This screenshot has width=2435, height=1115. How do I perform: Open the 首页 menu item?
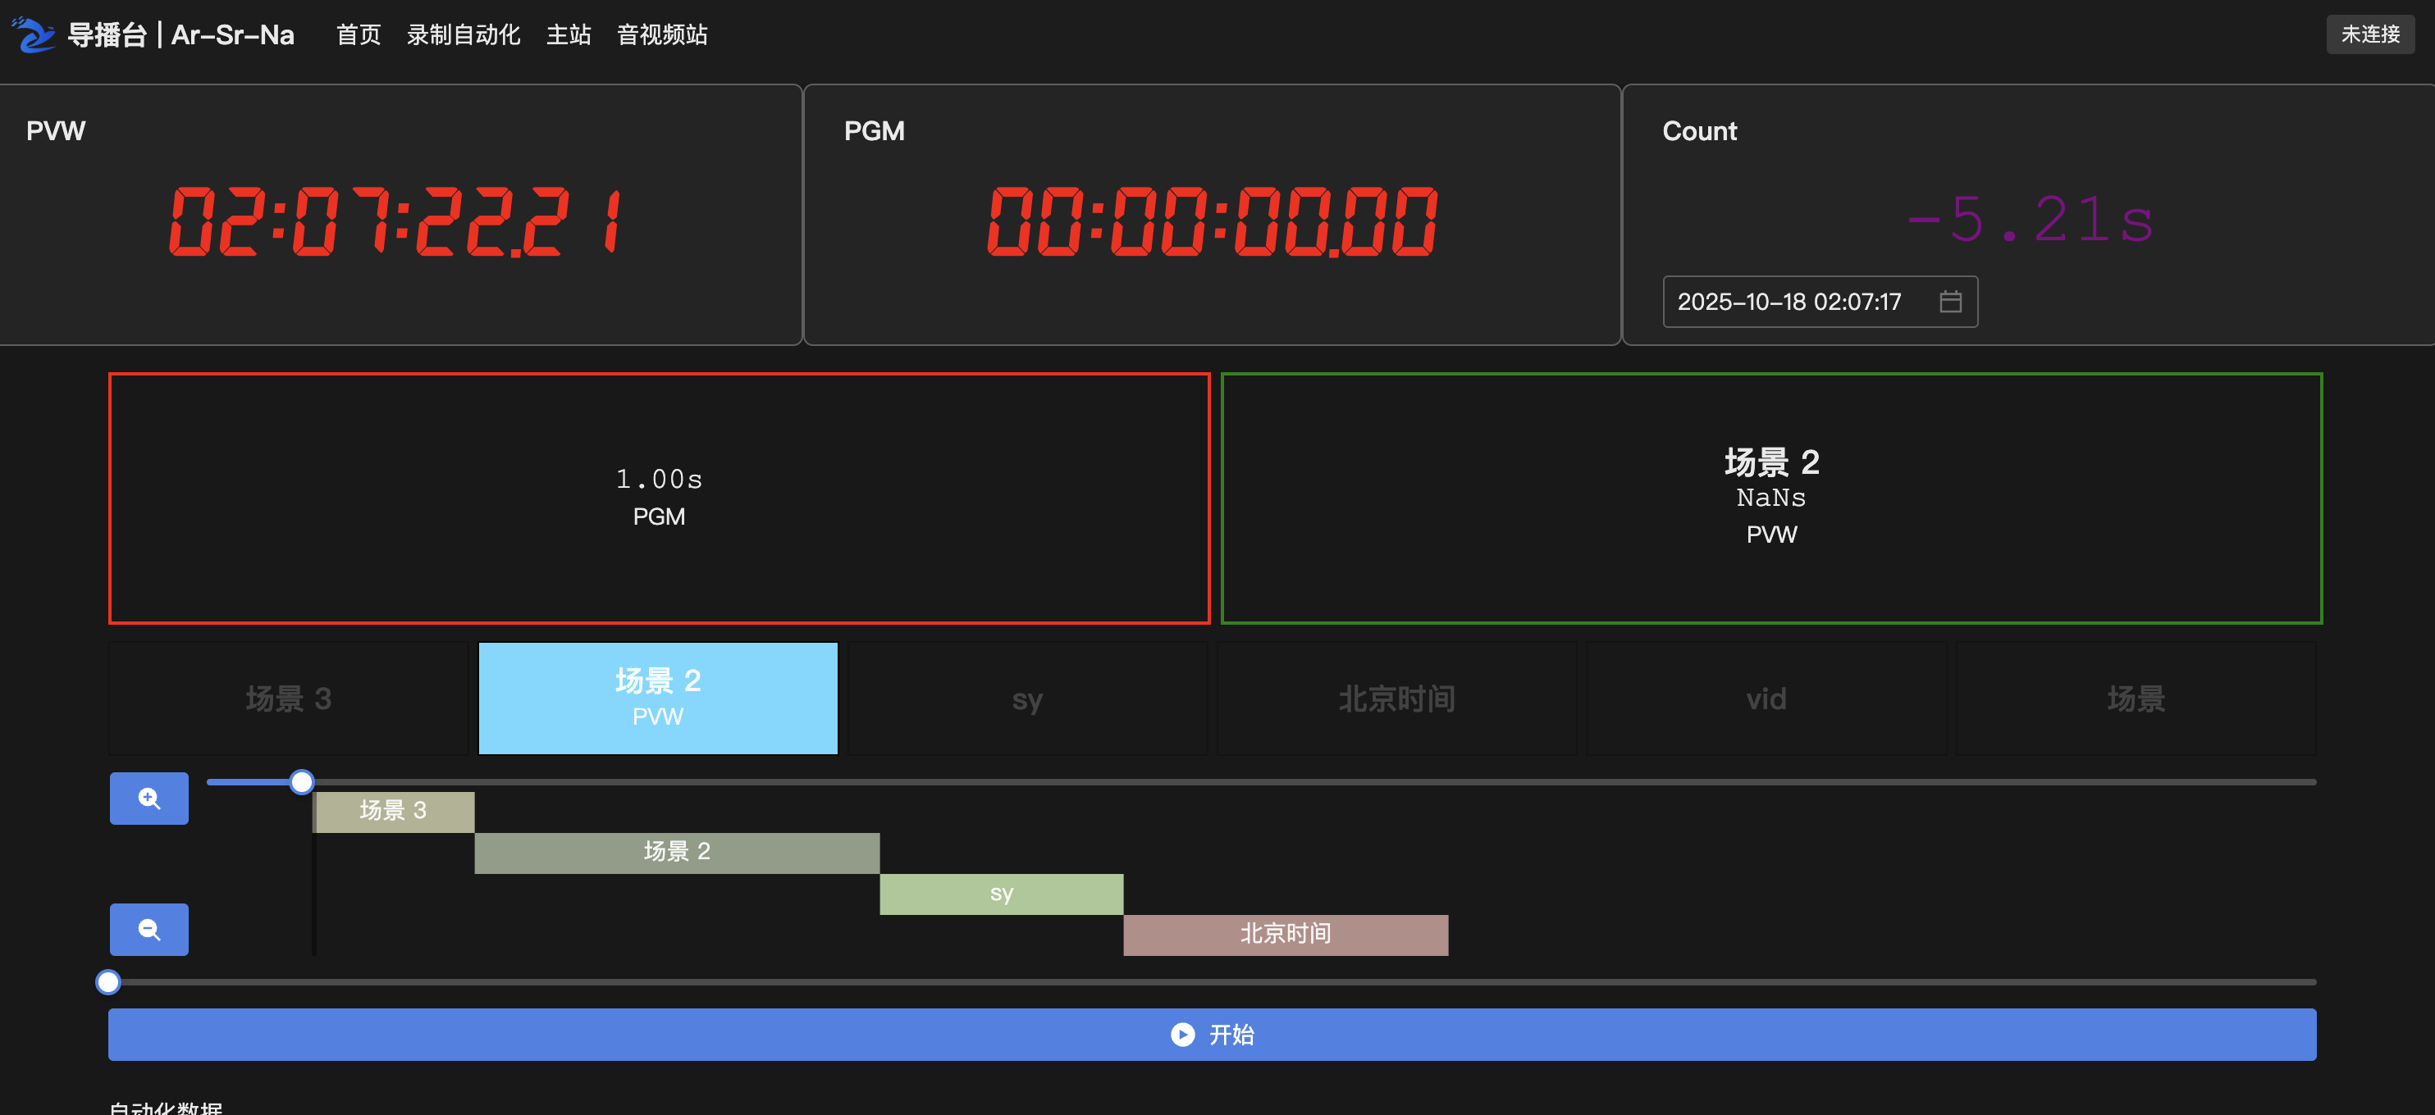pyautogui.click(x=359, y=35)
